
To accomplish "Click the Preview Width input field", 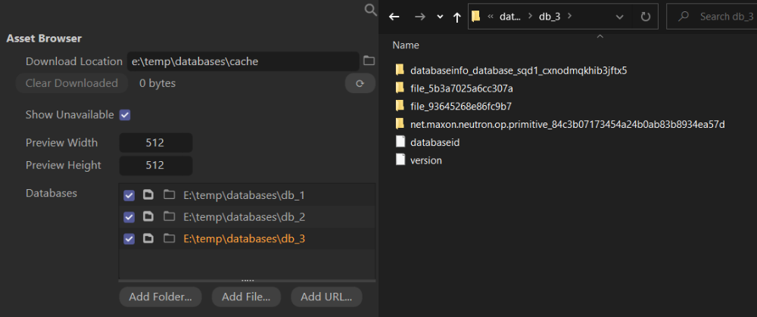I will click(x=155, y=142).
